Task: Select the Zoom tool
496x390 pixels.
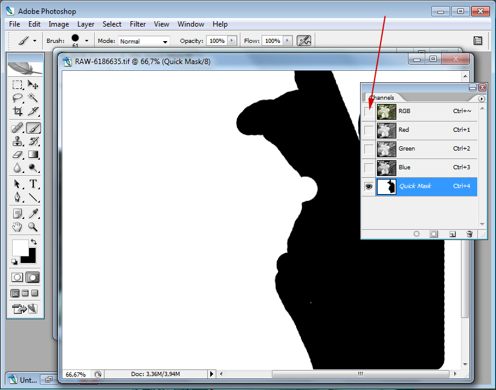Action: 33,227
